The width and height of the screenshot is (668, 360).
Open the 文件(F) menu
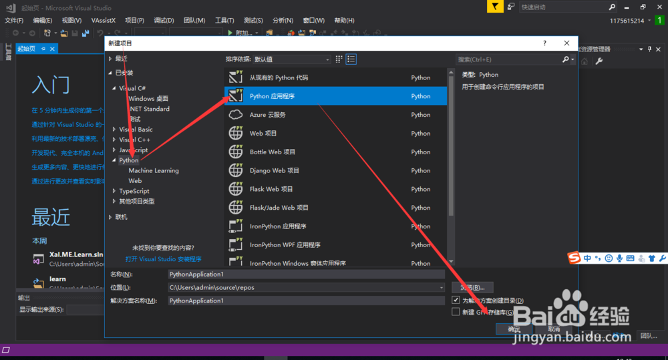[14, 21]
